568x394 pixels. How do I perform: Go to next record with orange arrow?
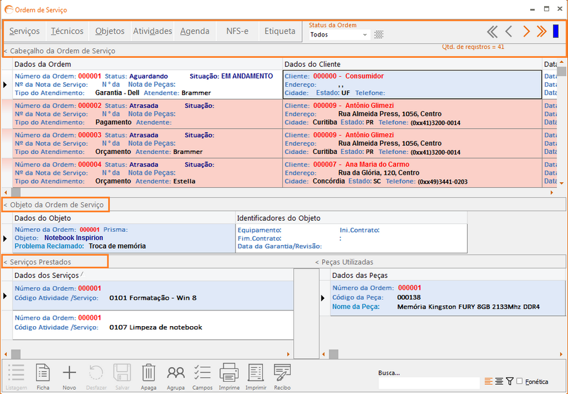click(x=526, y=31)
